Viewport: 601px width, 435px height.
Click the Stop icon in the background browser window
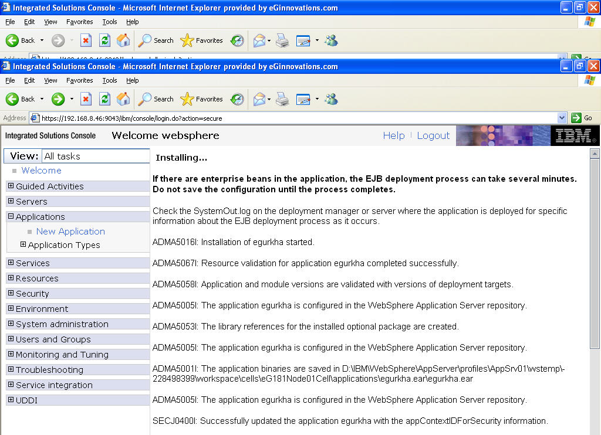86,40
